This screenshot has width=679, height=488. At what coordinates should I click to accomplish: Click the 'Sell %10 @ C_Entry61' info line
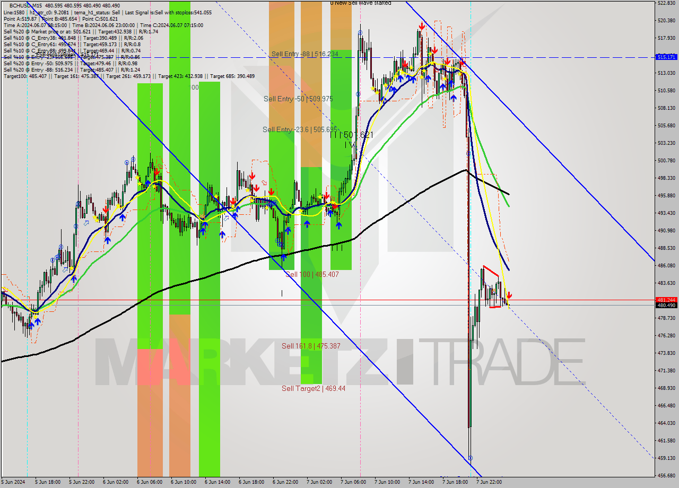pyautogui.click(x=72, y=44)
